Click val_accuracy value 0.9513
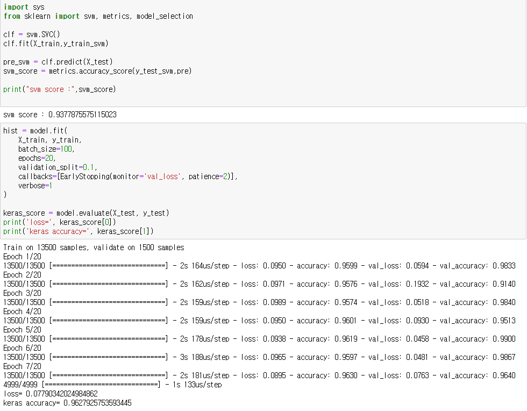The height and width of the screenshot is (411, 527). tap(504, 321)
